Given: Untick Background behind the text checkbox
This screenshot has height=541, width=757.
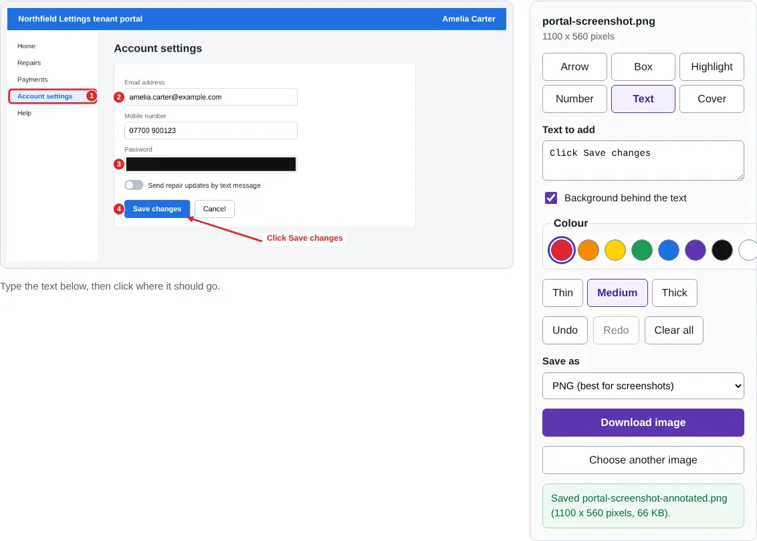Looking at the screenshot, I should (x=551, y=198).
